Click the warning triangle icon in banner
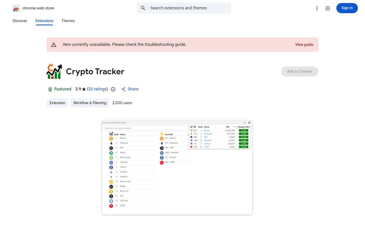 pyautogui.click(x=54, y=45)
